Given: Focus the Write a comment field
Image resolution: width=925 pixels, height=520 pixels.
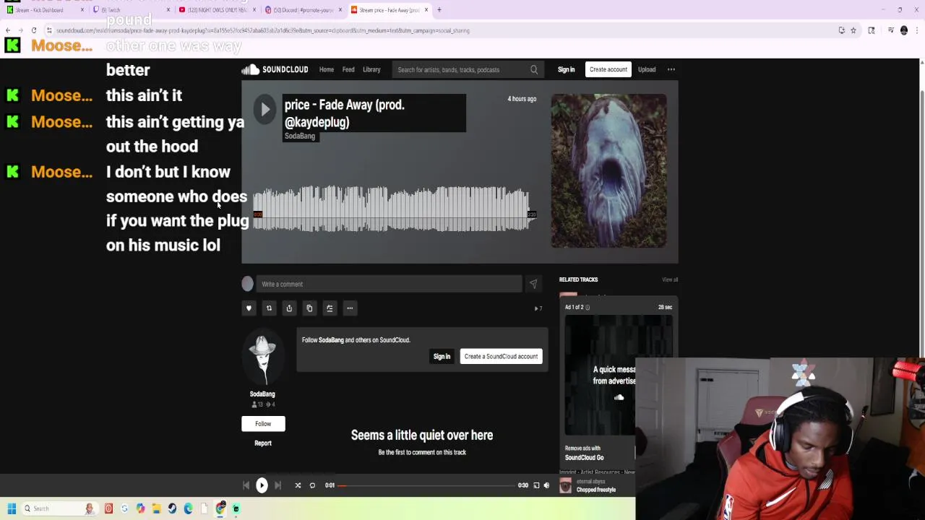Looking at the screenshot, I should point(389,284).
